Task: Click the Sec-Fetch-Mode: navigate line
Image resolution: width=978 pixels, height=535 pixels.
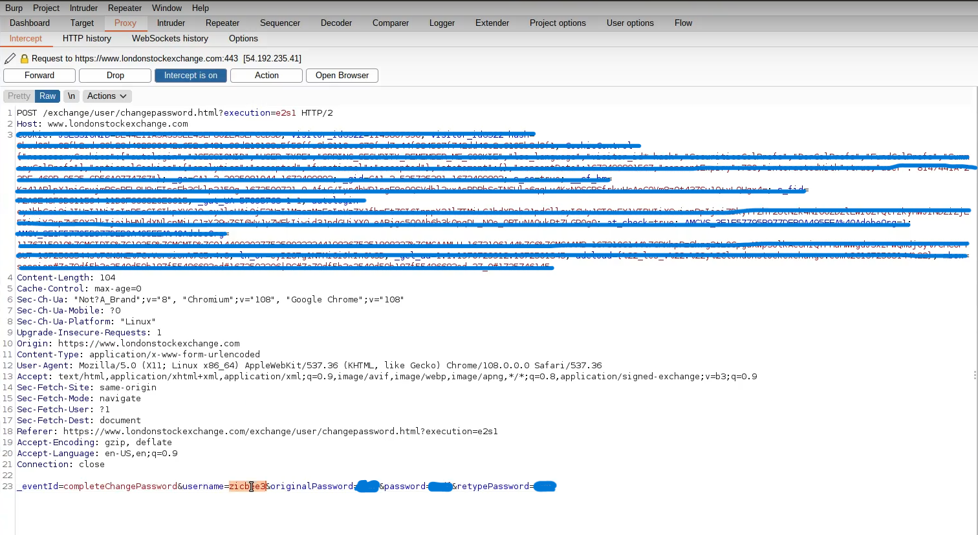Action: tap(79, 399)
